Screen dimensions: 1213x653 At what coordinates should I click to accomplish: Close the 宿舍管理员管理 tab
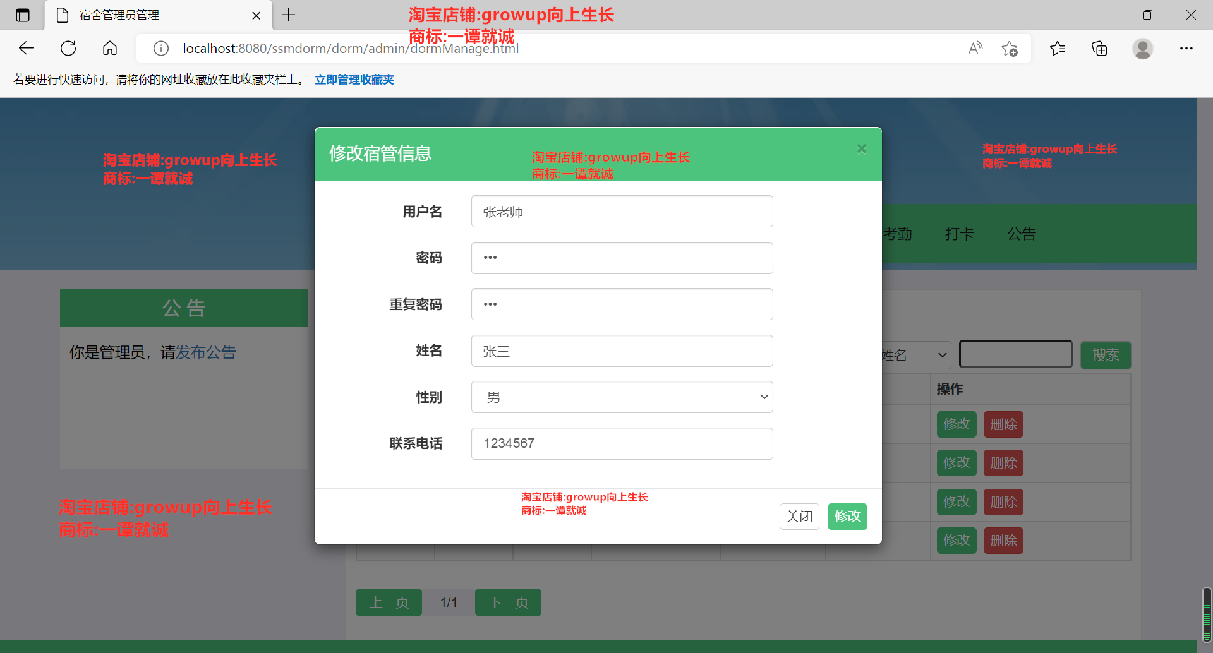256,15
